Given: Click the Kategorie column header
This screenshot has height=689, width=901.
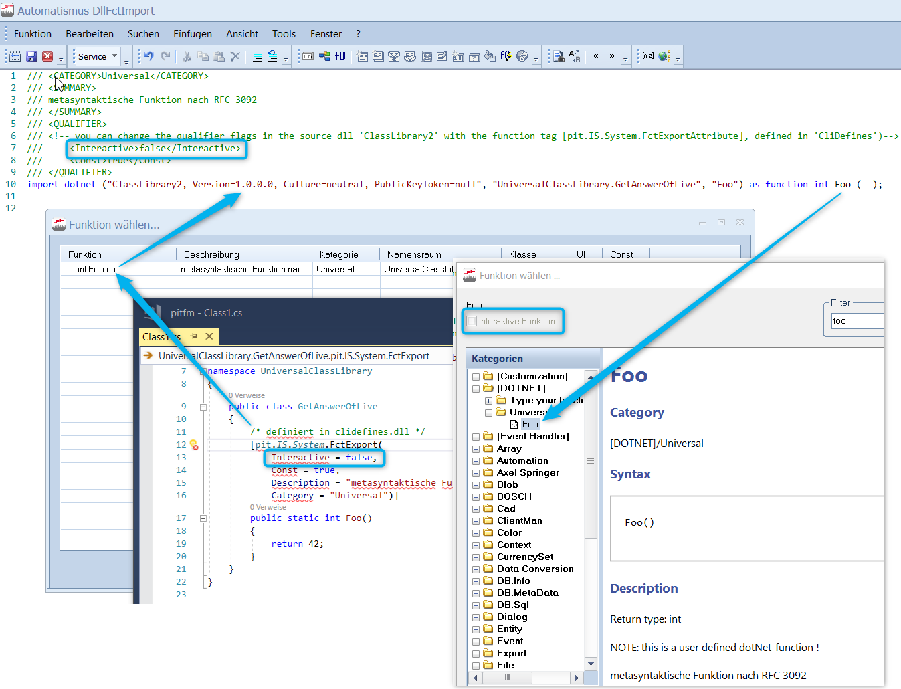Looking at the screenshot, I should [x=346, y=254].
